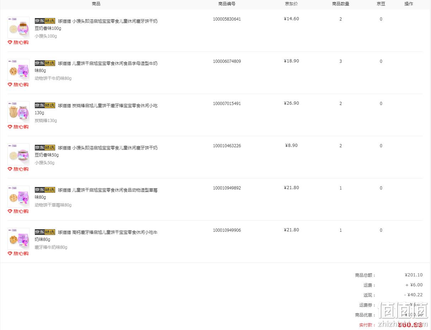Click price ¥8.90
This screenshot has height=330, width=431.
pyautogui.click(x=291, y=145)
